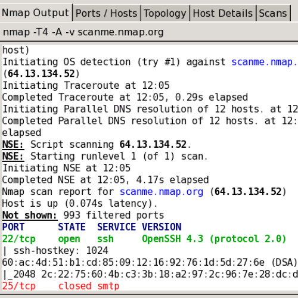Click '993 filtered ports' text
This screenshot has width=298, height=298.
[x=114, y=215]
